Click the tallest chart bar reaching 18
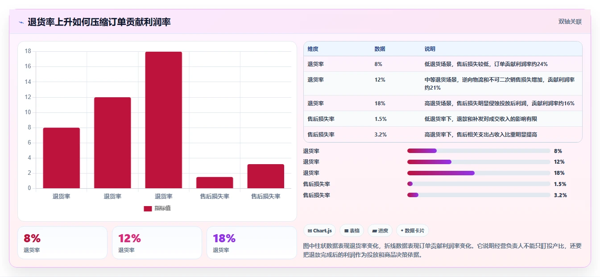Viewport: 600px width, 277px height. click(x=164, y=120)
